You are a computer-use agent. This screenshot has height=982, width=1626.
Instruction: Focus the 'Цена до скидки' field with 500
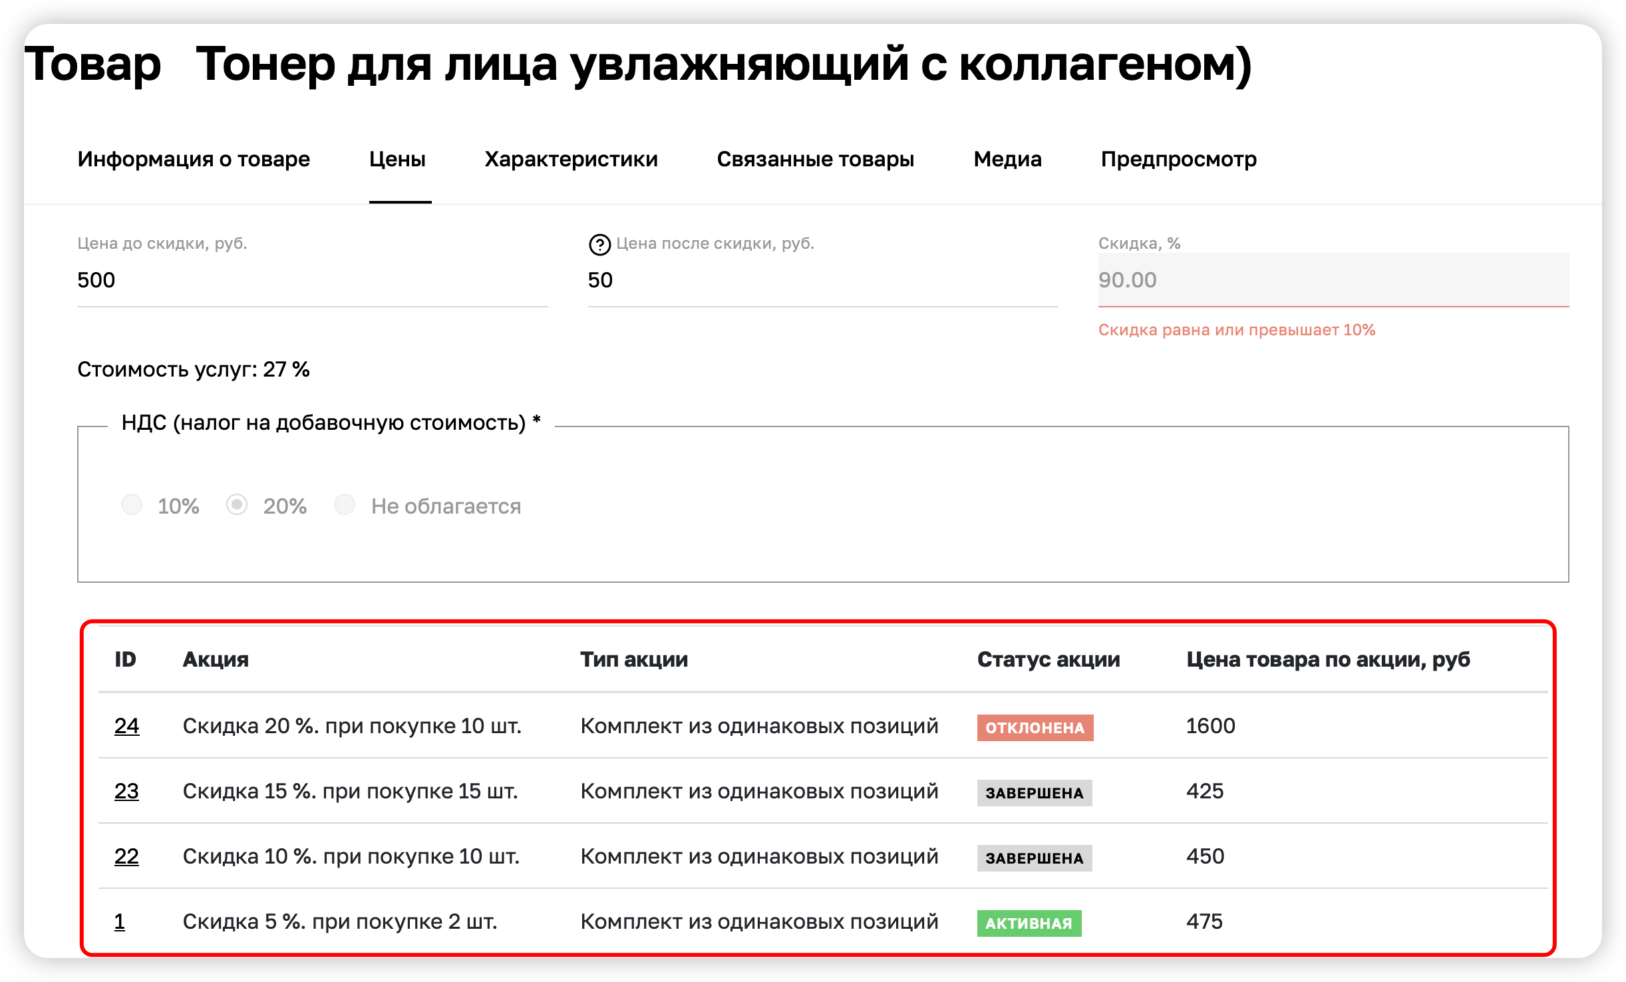[x=312, y=280]
